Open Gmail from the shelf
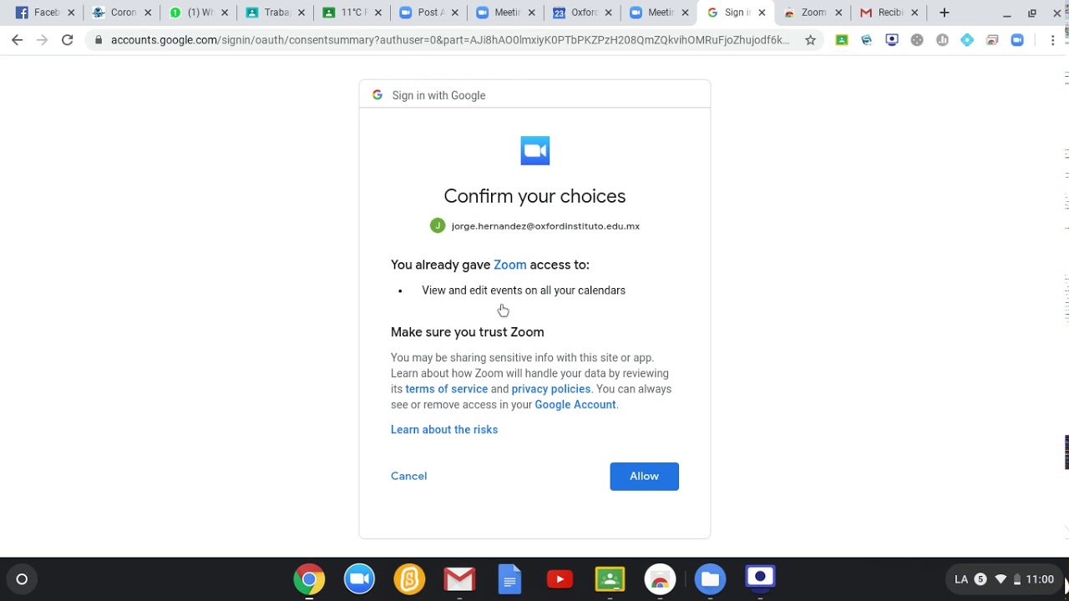The image size is (1069, 601). [x=459, y=579]
